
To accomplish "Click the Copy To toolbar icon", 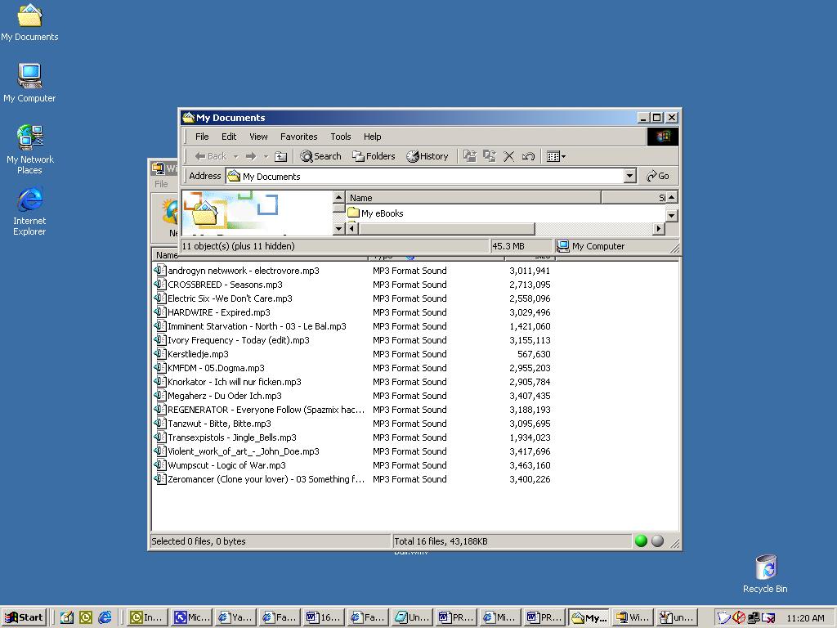I will click(x=490, y=156).
